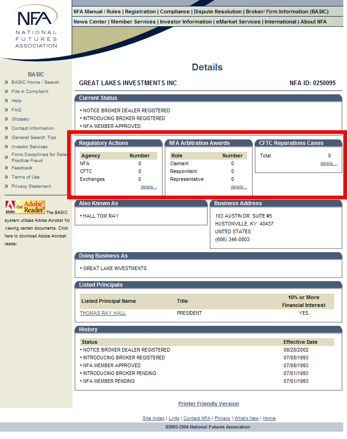Click 08/28/2002 effective date in History
This screenshot has width=347, height=439.
[x=296, y=350]
